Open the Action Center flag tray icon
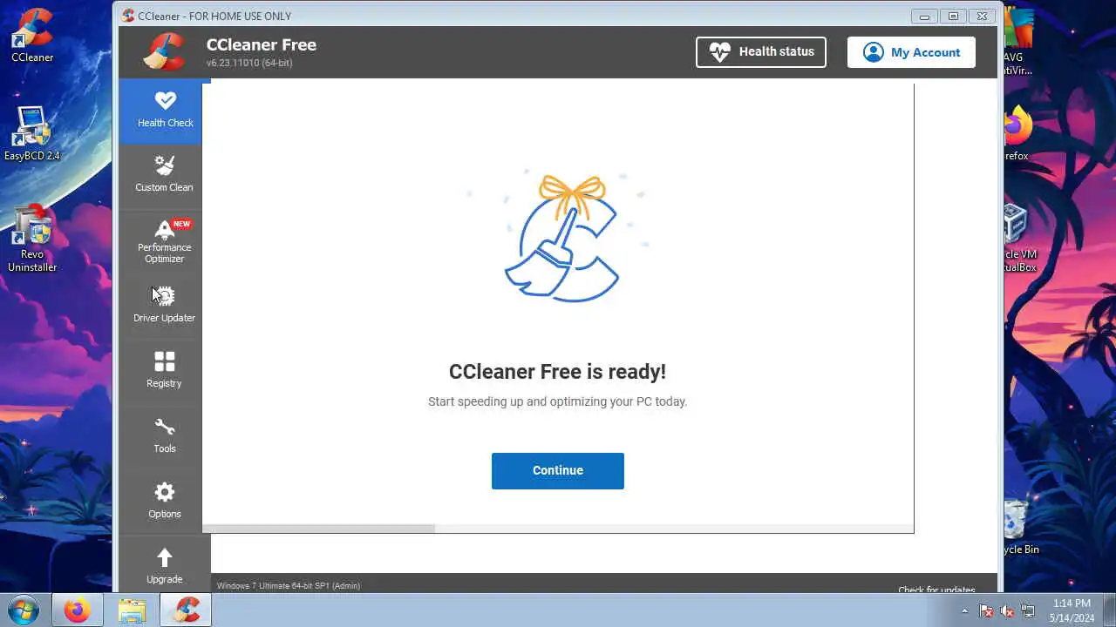 [x=986, y=610]
